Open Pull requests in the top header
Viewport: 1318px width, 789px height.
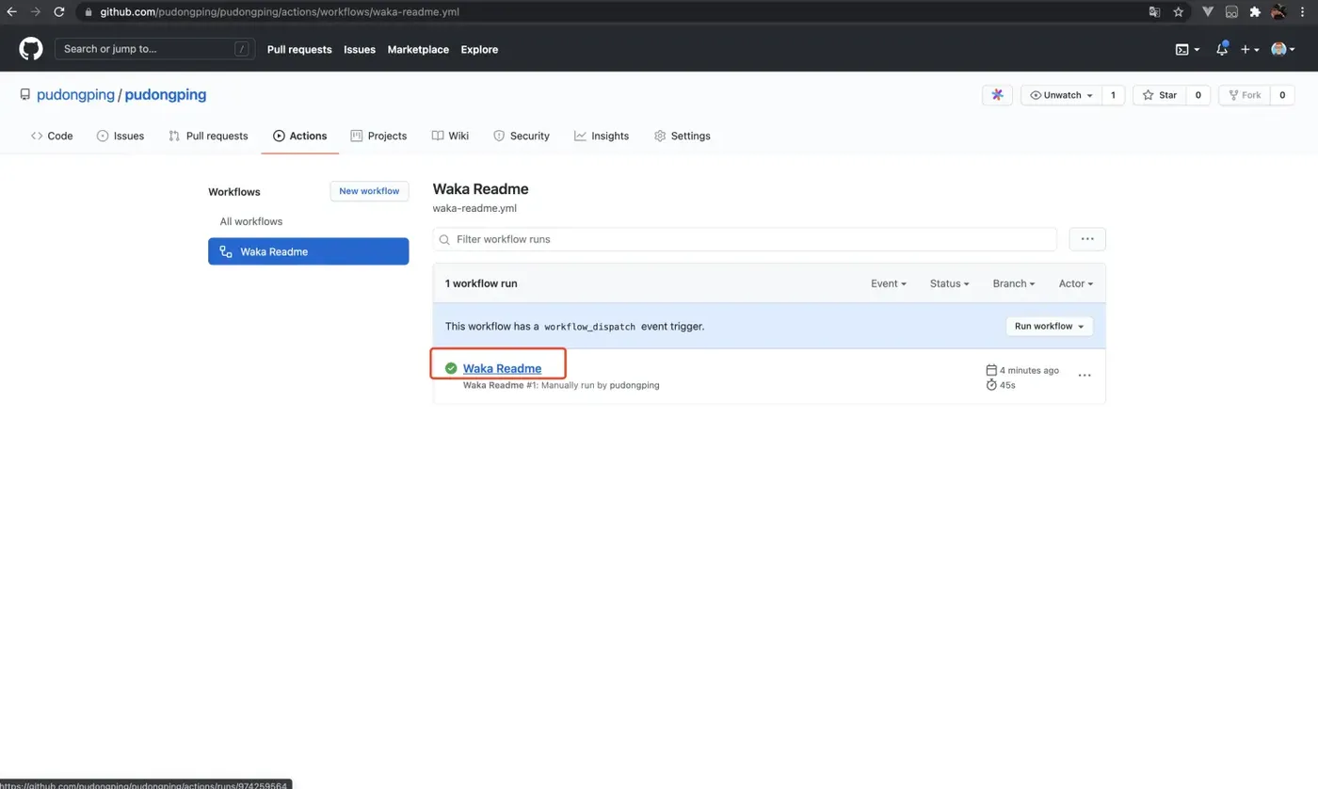[299, 49]
